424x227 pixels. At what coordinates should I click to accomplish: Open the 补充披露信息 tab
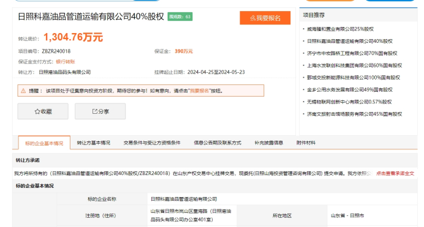pos(268,143)
